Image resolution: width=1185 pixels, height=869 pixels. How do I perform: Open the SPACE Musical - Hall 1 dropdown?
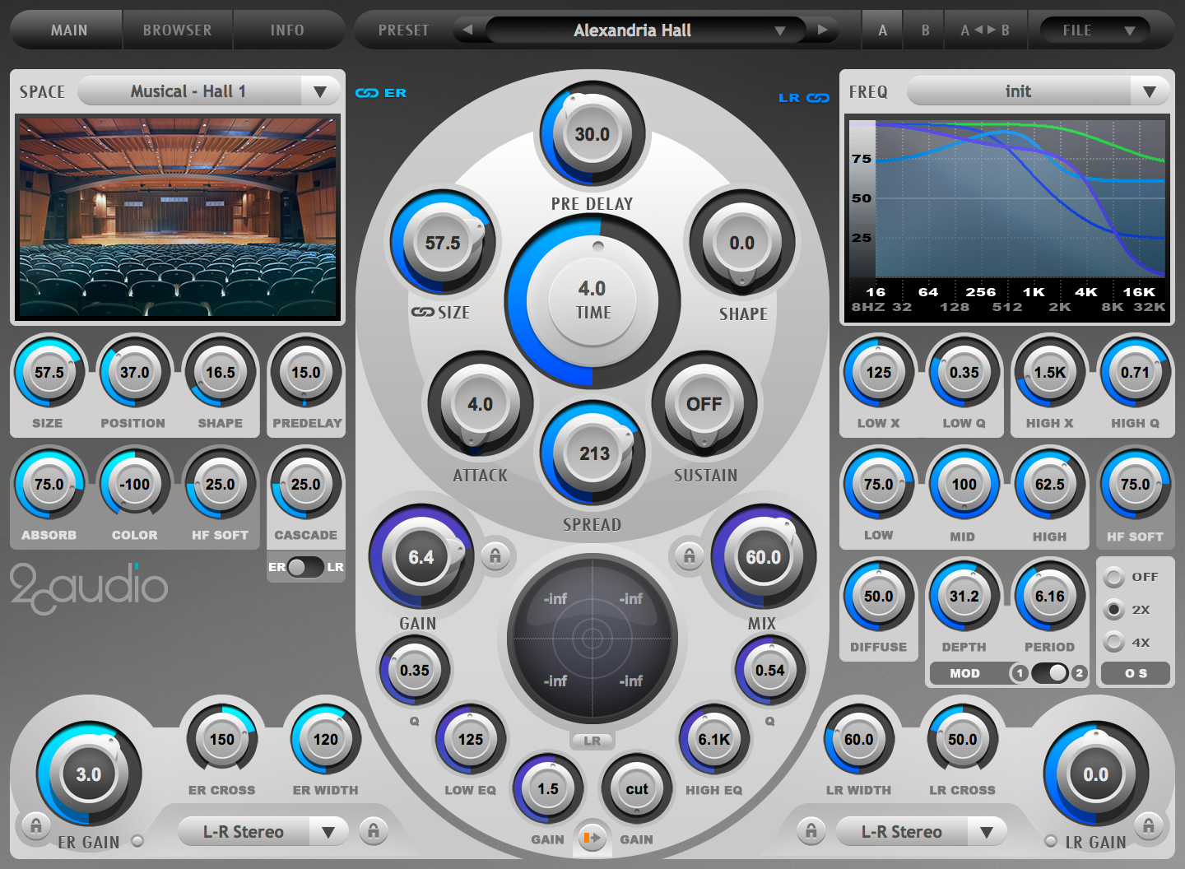coord(319,91)
